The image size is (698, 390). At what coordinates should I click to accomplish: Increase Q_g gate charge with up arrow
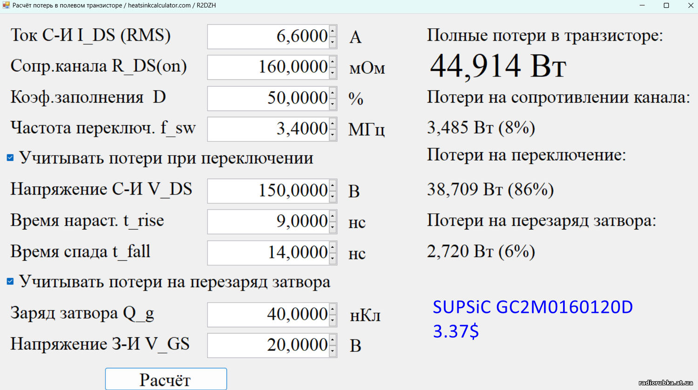point(332,309)
